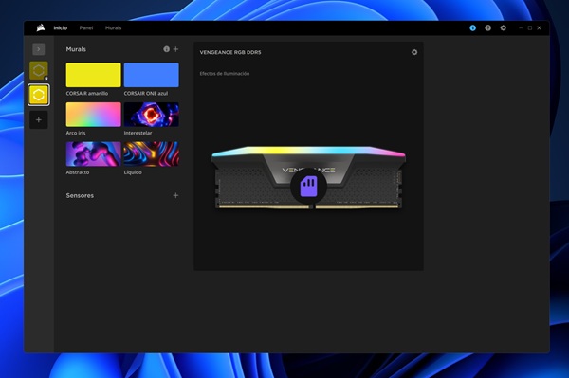Open the Inicio tab
569x378 pixels.
click(61, 27)
